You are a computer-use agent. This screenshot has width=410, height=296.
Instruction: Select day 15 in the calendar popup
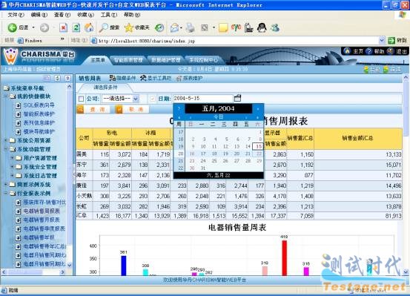tap(259, 146)
